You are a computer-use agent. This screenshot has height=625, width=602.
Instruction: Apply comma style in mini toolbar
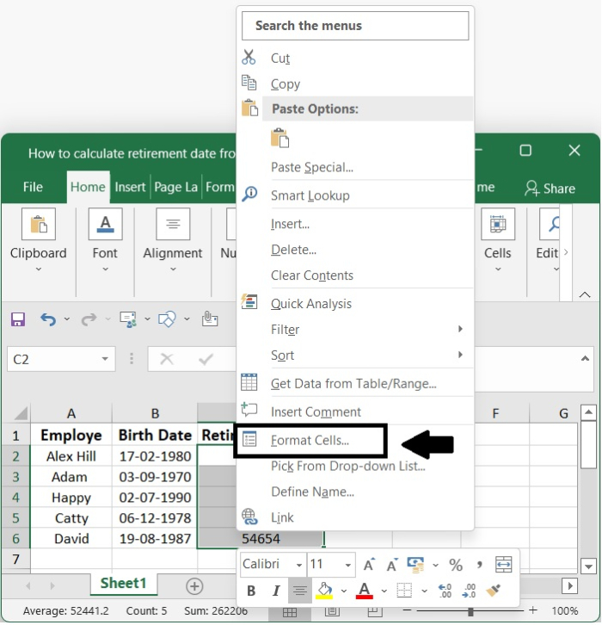pos(480,565)
